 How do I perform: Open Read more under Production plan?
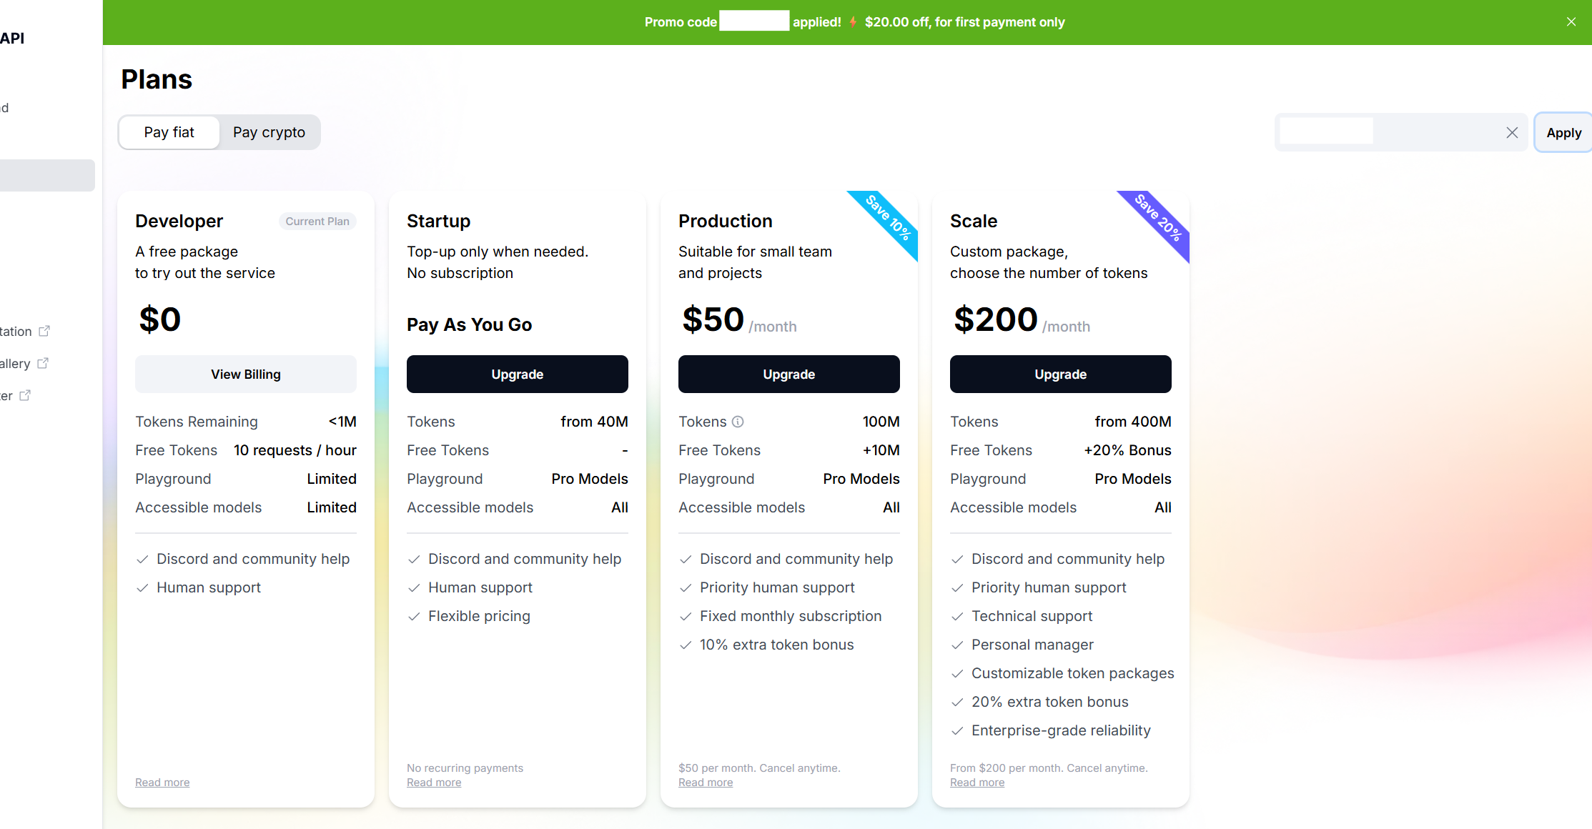pyautogui.click(x=706, y=783)
